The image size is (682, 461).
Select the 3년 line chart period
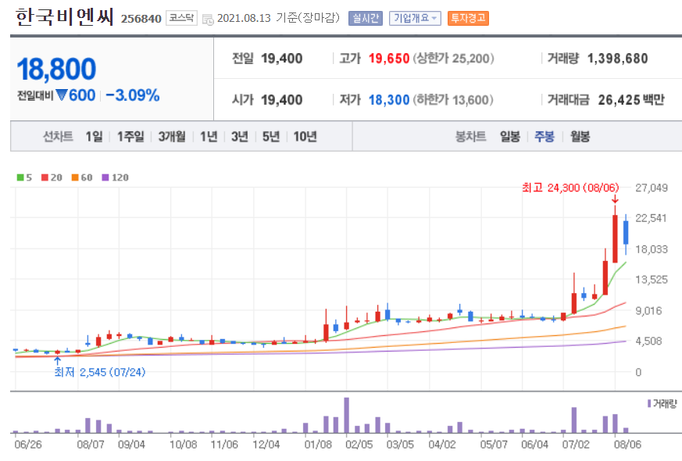pyautogui.click(x=240, y=137)
